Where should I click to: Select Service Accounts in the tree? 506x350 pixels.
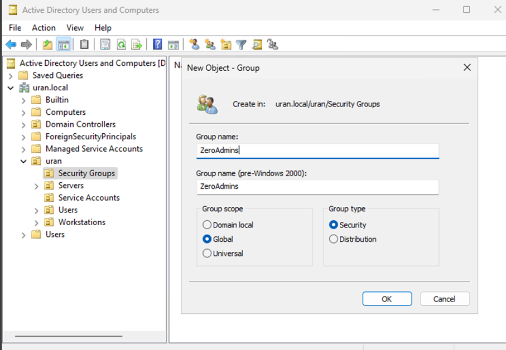click(x=89, y=197)
